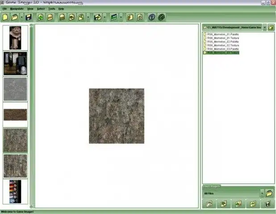Click the round green About icon
Image resolution: width=276 pixels, height=214 pixels.
pyautogui.click(x=161, y=17)
